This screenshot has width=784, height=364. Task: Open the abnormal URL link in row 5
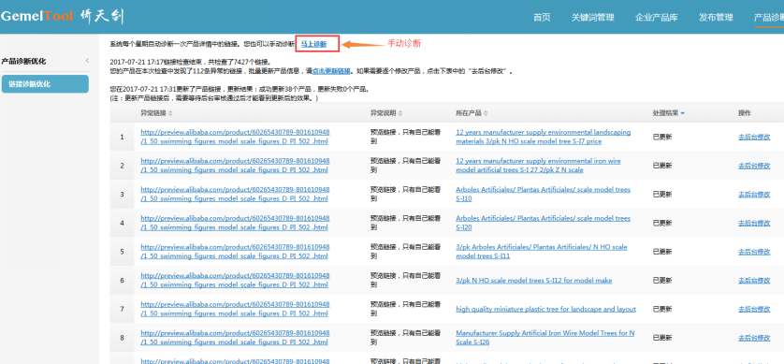[x=235, y=252]
